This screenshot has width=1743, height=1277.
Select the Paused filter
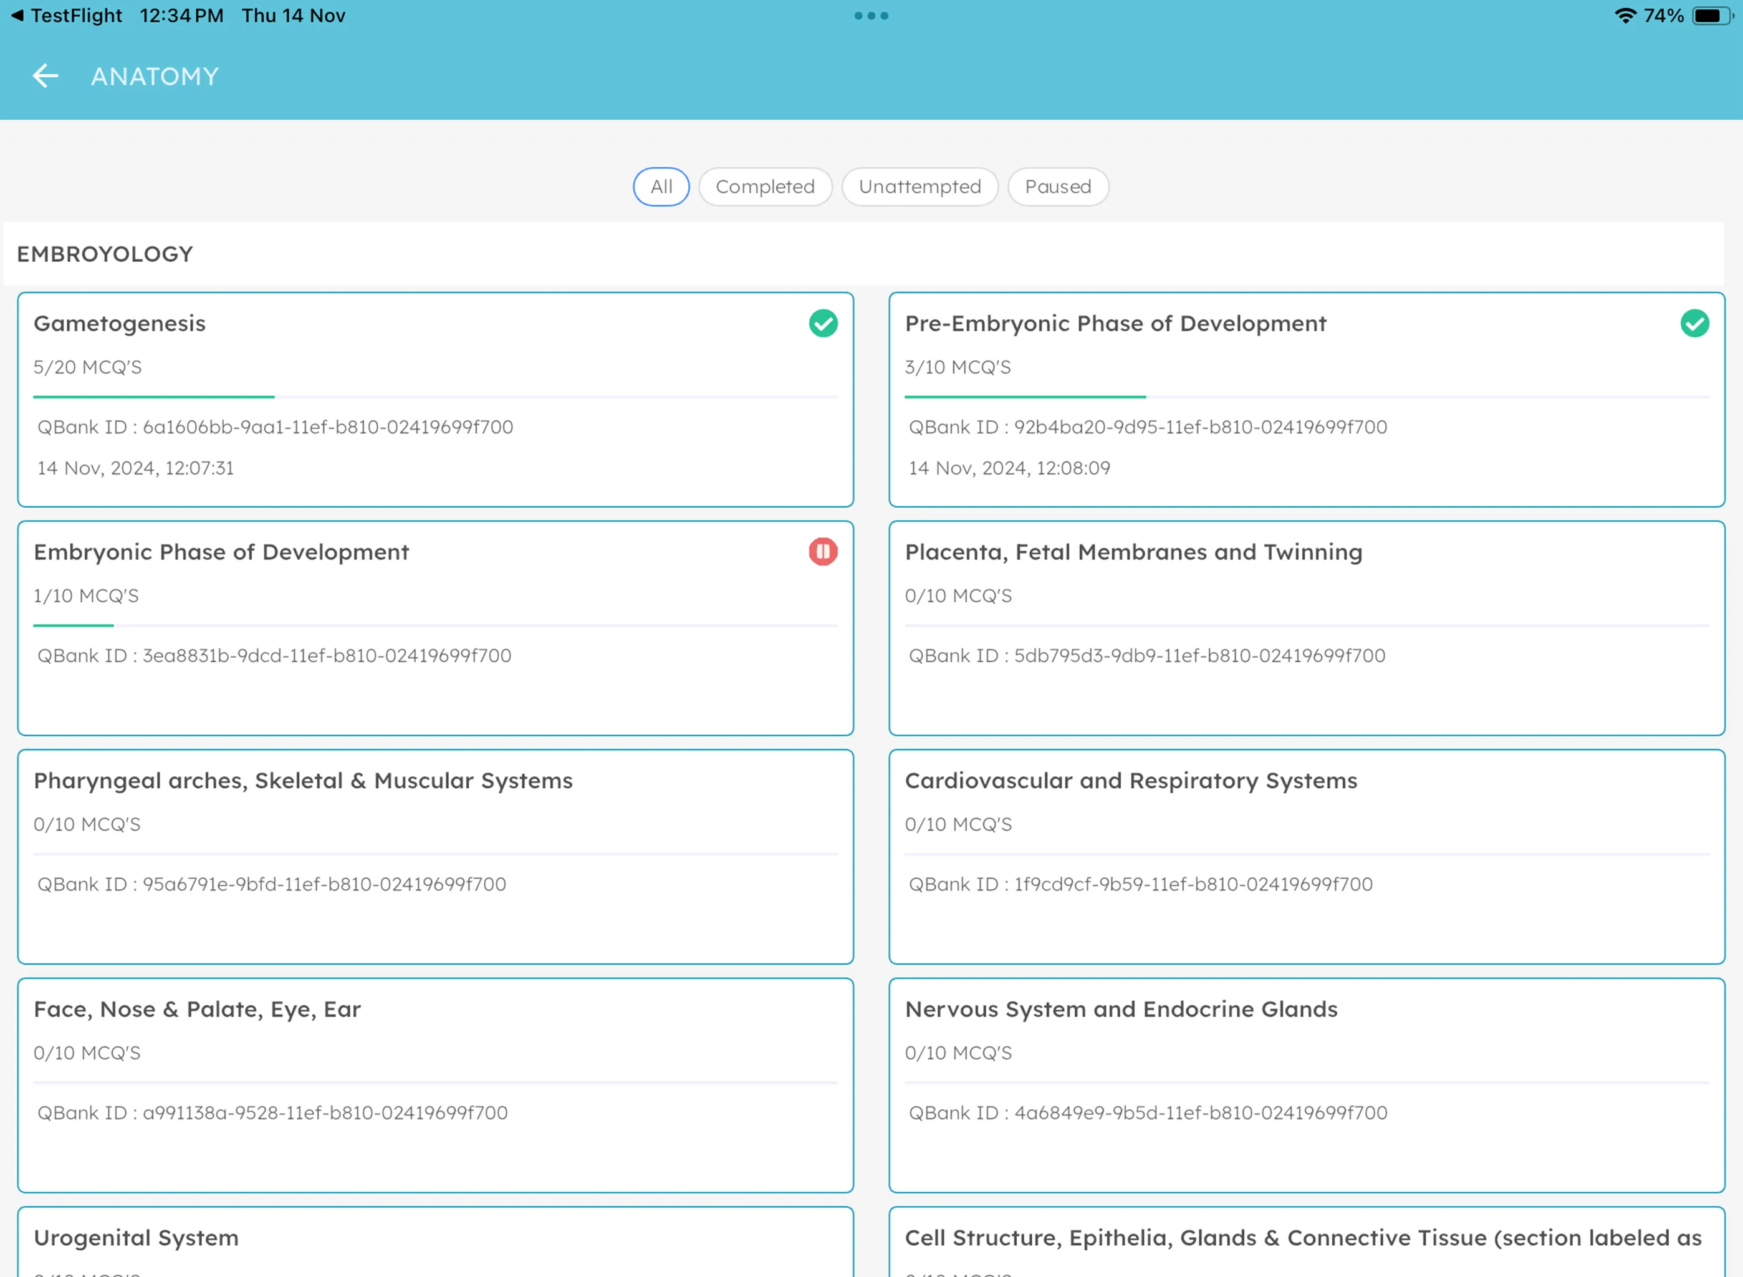tap(1058, 186)
